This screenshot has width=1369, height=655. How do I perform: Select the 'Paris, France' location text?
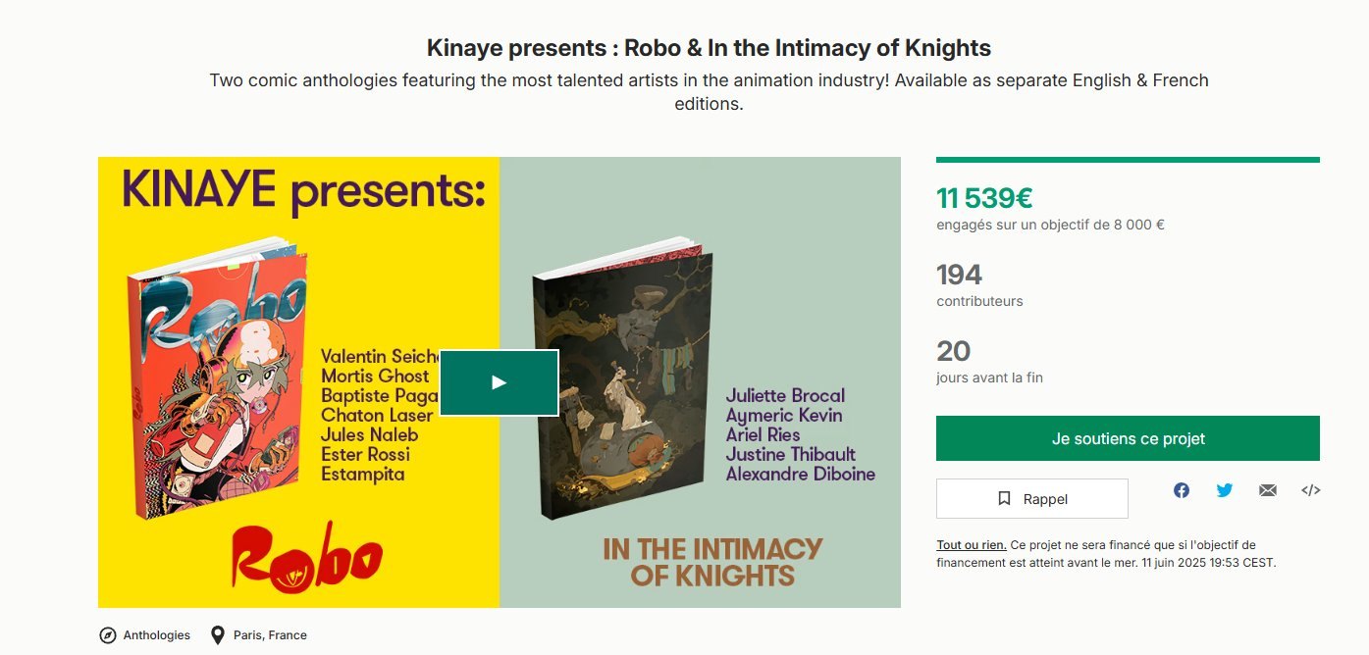point(270,635)
